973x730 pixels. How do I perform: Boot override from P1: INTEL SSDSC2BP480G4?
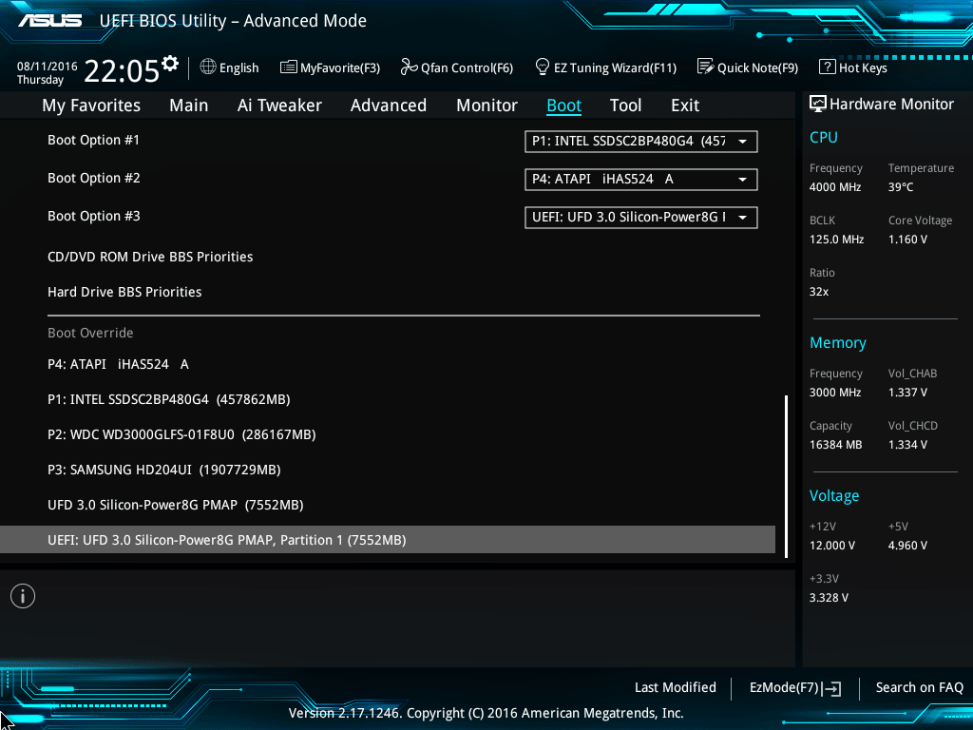pos(169,400)
